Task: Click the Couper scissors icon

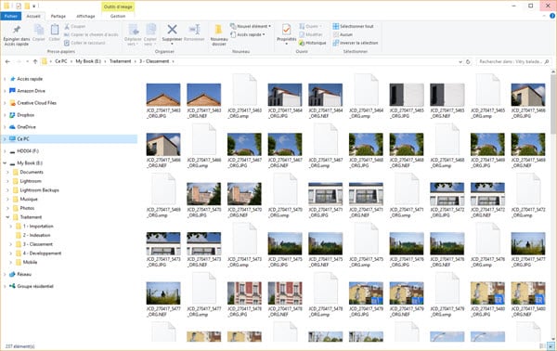Action: pyautogui.click(x=67, y=26)
